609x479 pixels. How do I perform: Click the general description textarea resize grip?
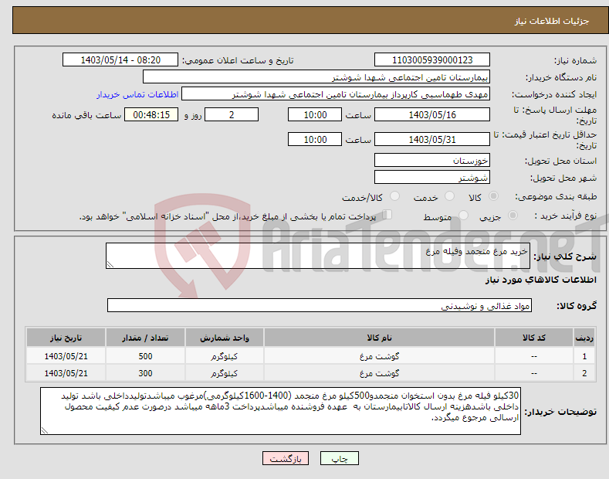[x=110, y=264]
